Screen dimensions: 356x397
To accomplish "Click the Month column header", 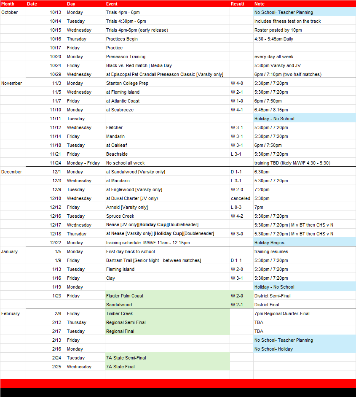I will click(x=8, y=4).
